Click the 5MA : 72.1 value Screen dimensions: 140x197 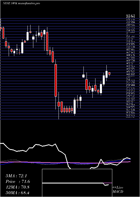pyautogui.click(x=16, y=176)
